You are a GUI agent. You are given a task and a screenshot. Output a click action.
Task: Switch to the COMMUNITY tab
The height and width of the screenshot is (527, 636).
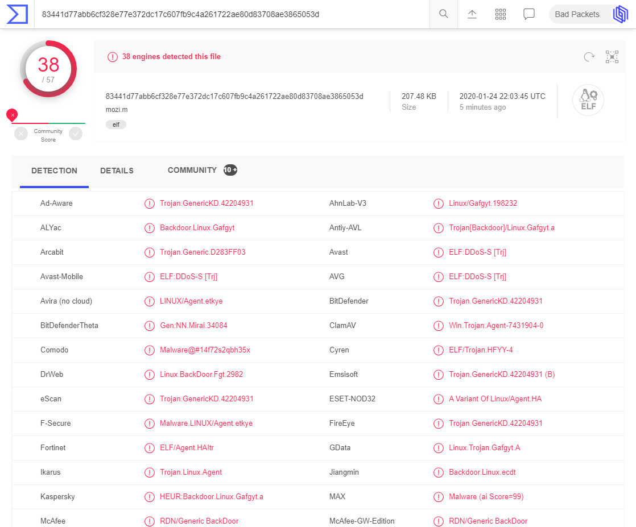[x=192, y=170]
